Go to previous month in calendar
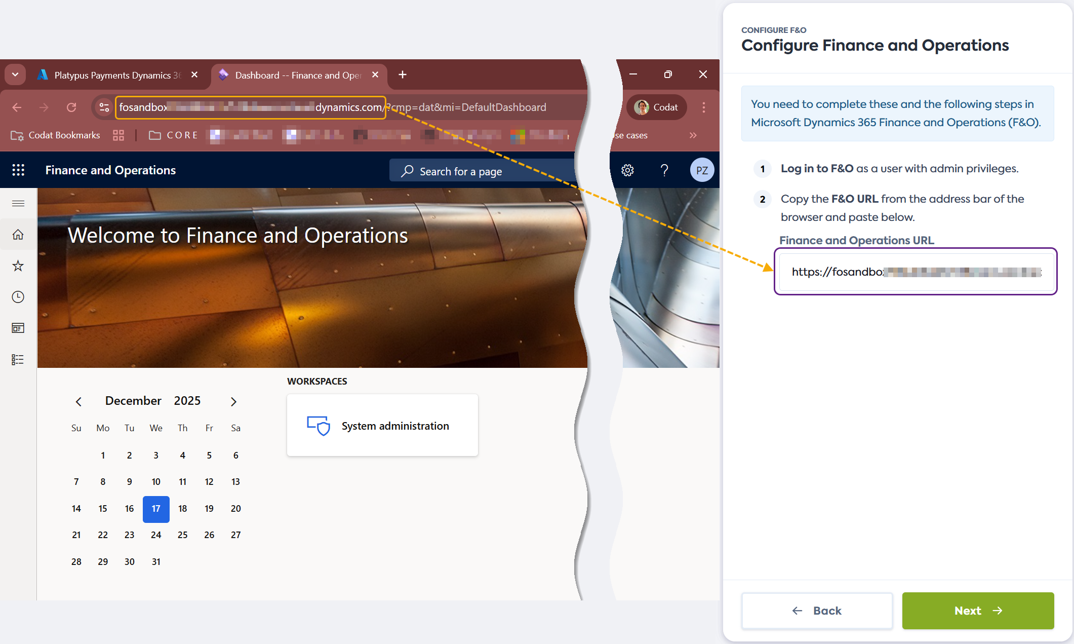Image resolution: width=1074 pixels, height=644 pixels. (x=78, y=402)
